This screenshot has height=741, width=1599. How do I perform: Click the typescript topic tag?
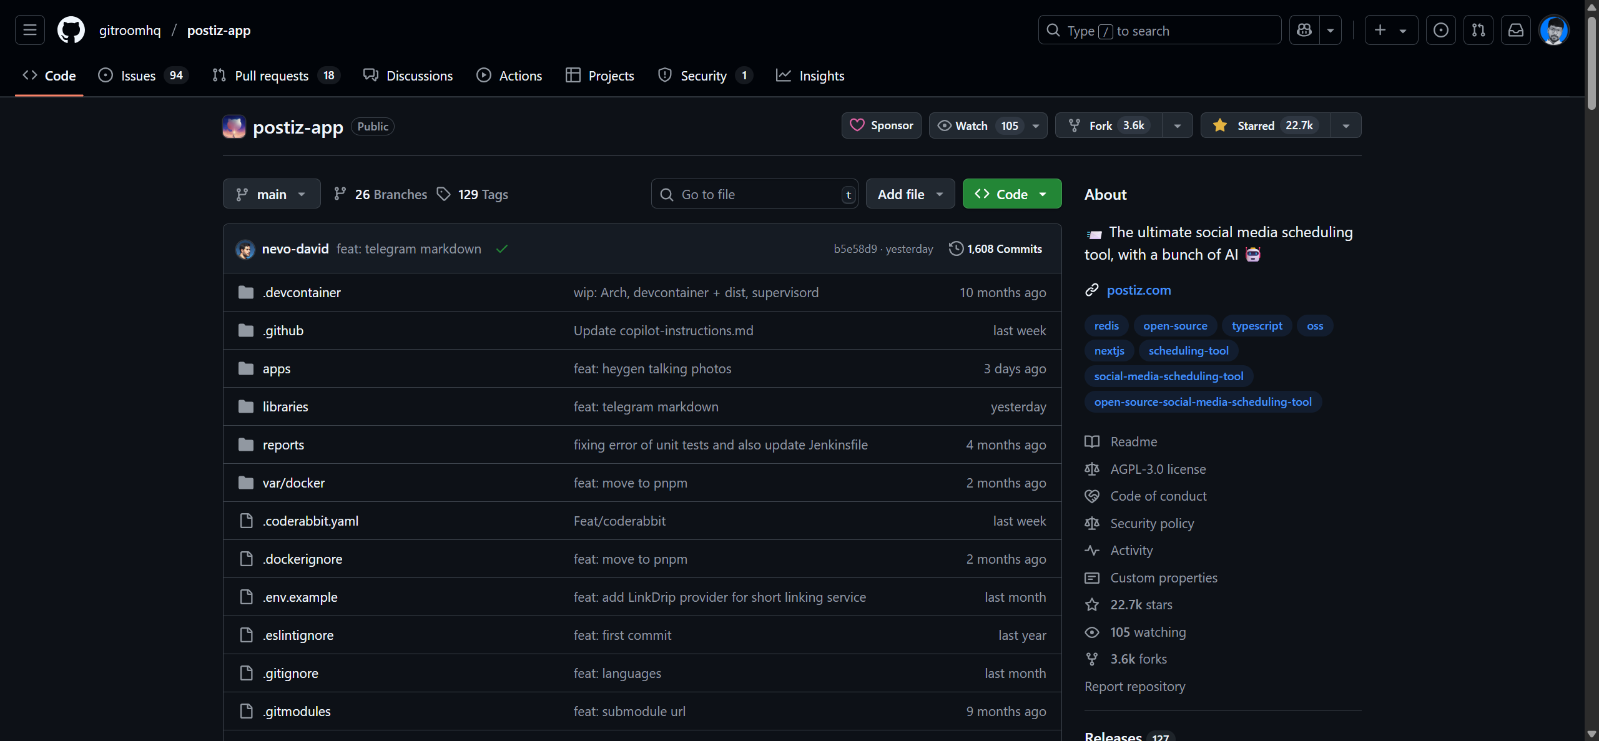tap(1257, 325)
